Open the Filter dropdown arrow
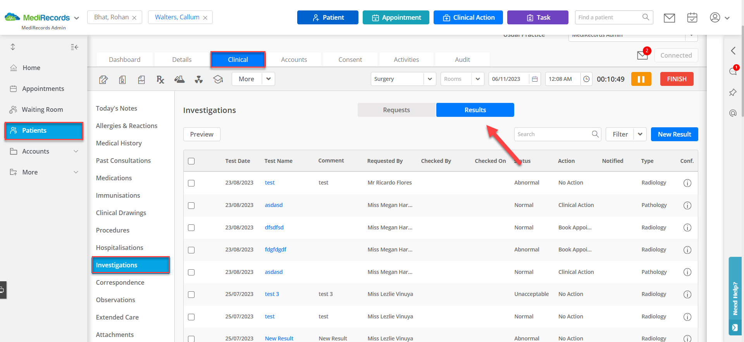744x342 pixels. (x=640, y=134)
